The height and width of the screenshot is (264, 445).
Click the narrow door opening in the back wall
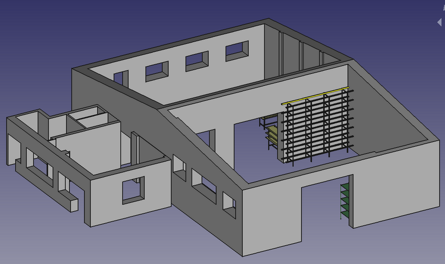pyautogui.click(x=121, y=79)
